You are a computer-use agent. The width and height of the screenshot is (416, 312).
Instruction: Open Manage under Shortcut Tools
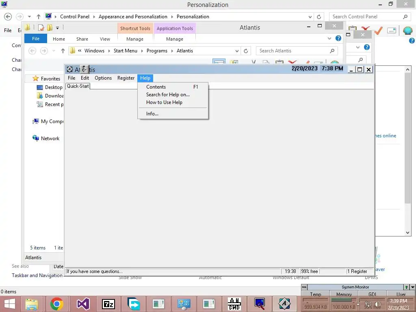pyautogui.click(x=135, y=39)
